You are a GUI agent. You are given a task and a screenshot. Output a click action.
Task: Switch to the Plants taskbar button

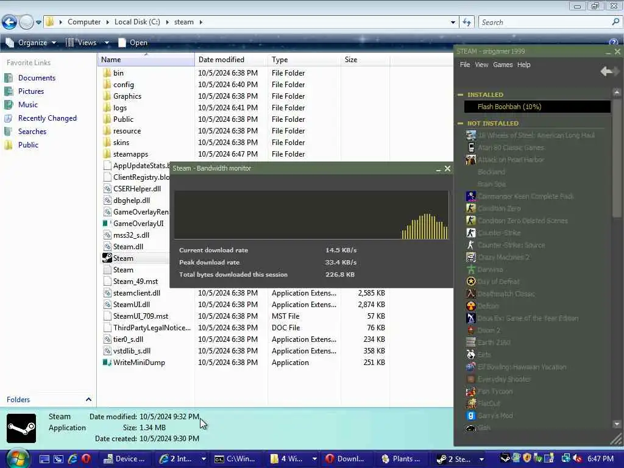pos(401,459)
